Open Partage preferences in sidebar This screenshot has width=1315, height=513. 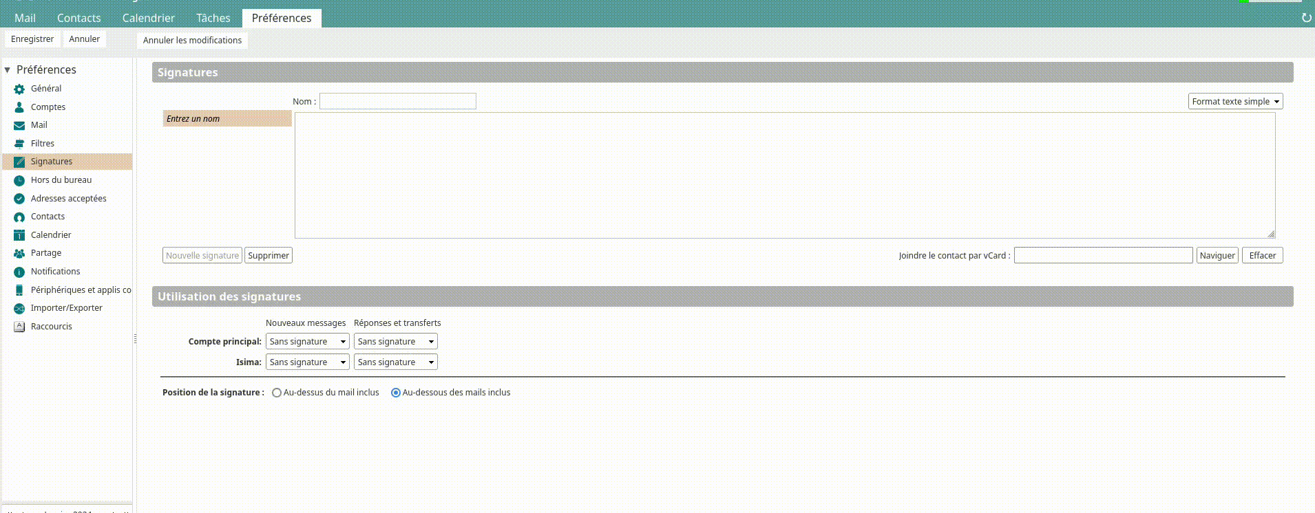[46, 253]
